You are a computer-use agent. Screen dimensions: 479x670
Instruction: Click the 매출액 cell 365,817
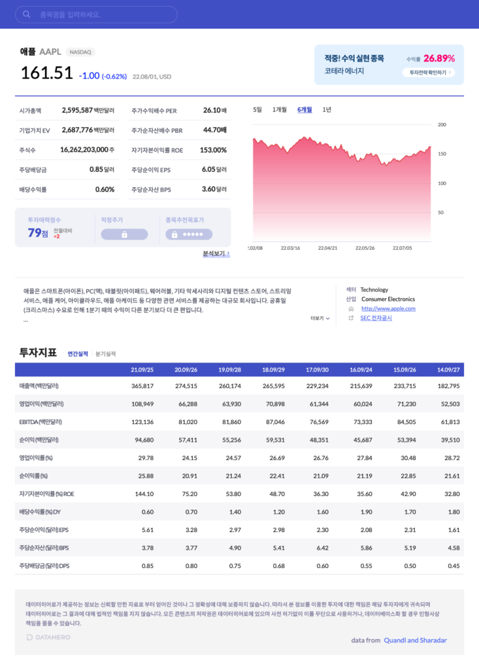pos(142,386)
